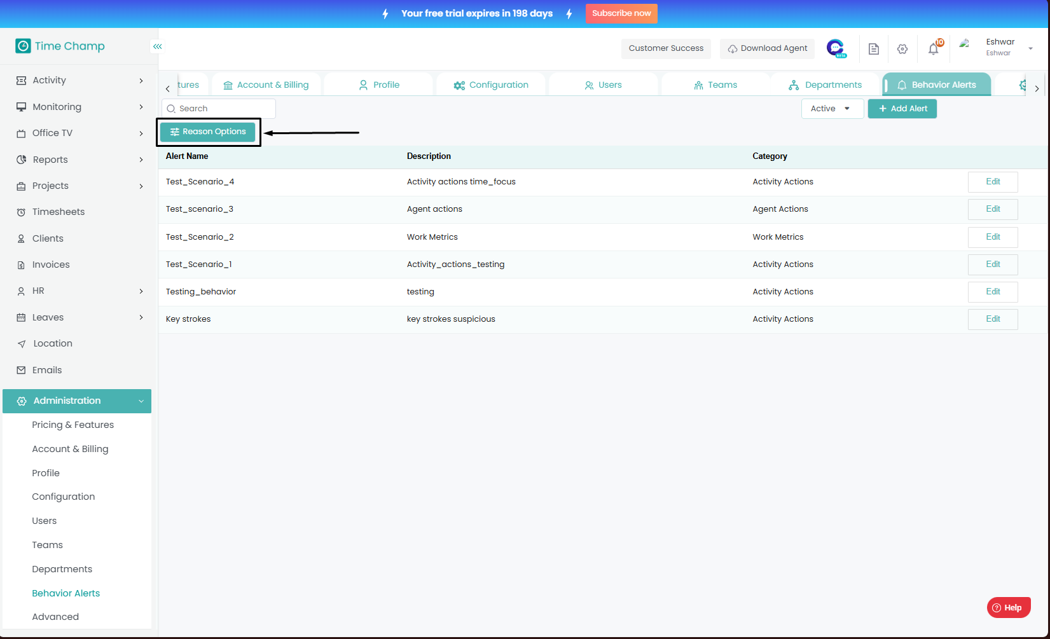Click the Emails envelope icon
The image size is (1050, 639).
tap(21, 370)
